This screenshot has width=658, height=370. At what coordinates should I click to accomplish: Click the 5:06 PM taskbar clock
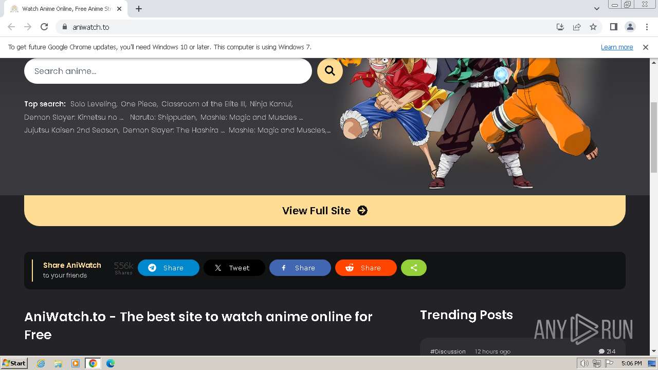pyautogui.click(x=631, y=363)
